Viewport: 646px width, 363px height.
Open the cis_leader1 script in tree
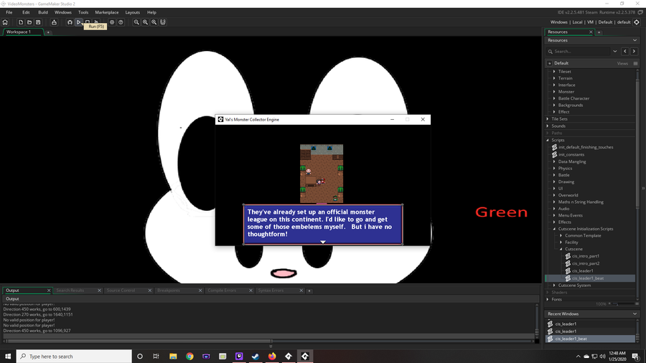pos(582,270)
